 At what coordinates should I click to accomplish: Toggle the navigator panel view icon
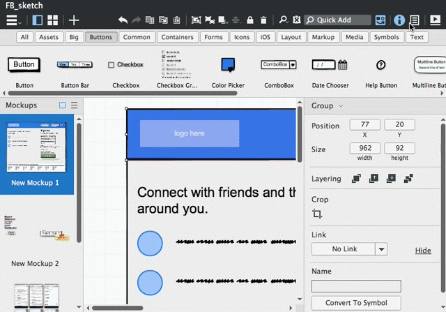(37, 20)
